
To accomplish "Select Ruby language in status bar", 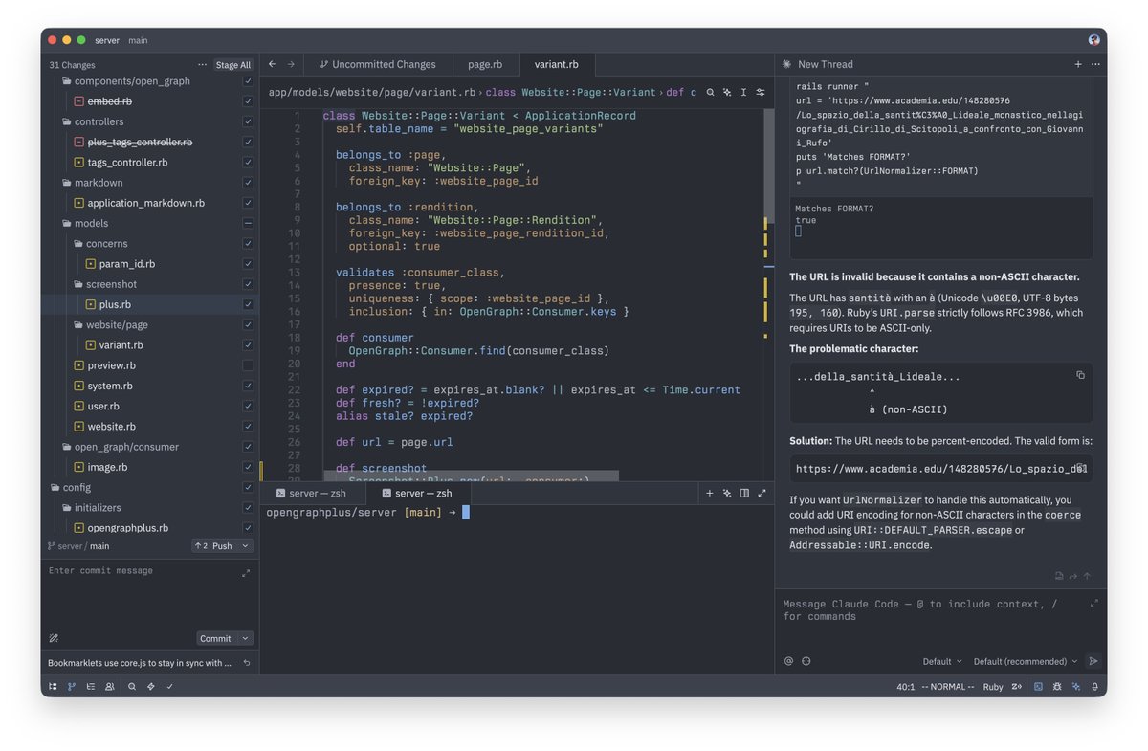I will click(993, 686).
